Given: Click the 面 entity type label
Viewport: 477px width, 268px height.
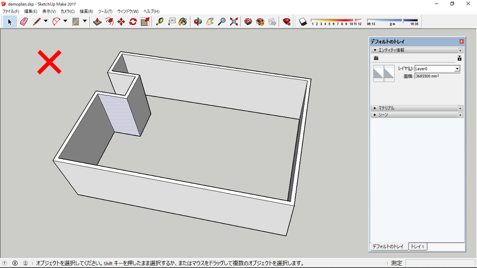Looking at the screenshot, I should point(376,58).
